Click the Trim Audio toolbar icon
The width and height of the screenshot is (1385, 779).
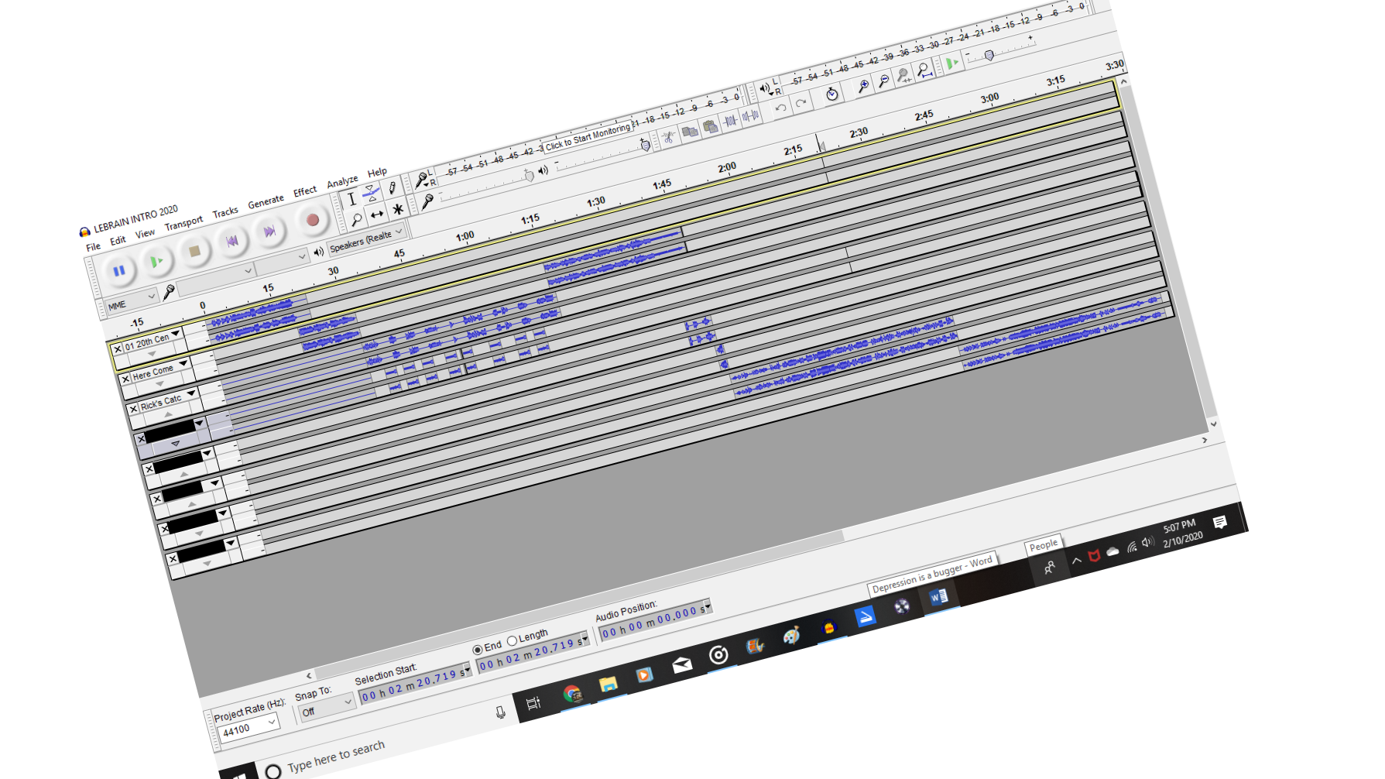pyautogui.click(x=730, y=121)
